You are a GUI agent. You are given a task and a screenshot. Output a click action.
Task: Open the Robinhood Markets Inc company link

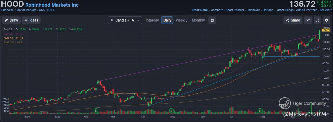point(52,5)
